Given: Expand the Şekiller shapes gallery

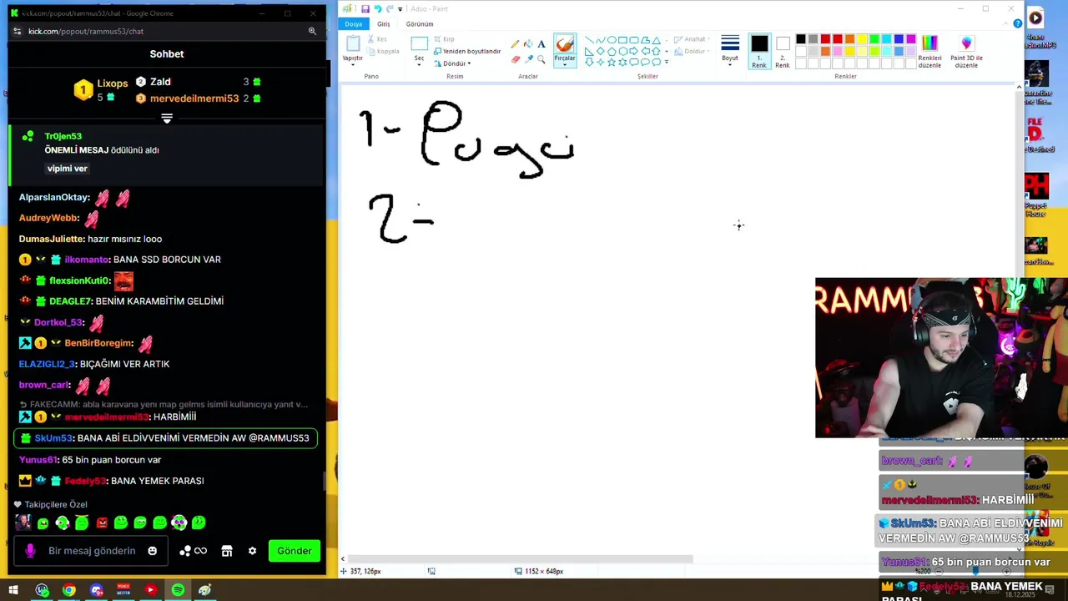Looking at the screenshot, I should coord(666,63).
